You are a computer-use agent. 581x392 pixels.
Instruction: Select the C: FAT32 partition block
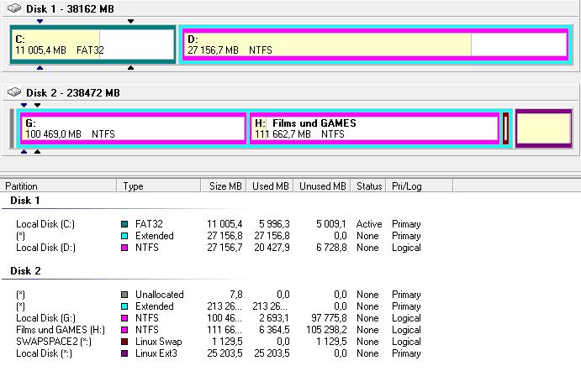pyautogui.click(x=92, y=44)
